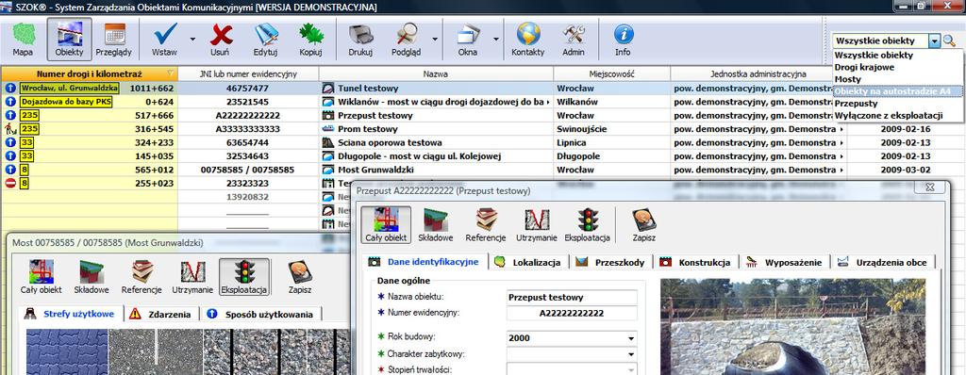
Task: Open the Dane identyfikacyjne tab
Action: (425, 262)
